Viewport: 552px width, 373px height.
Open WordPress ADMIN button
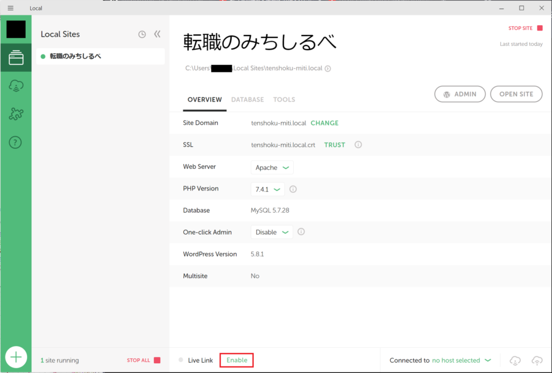click(x=460, y=94)
